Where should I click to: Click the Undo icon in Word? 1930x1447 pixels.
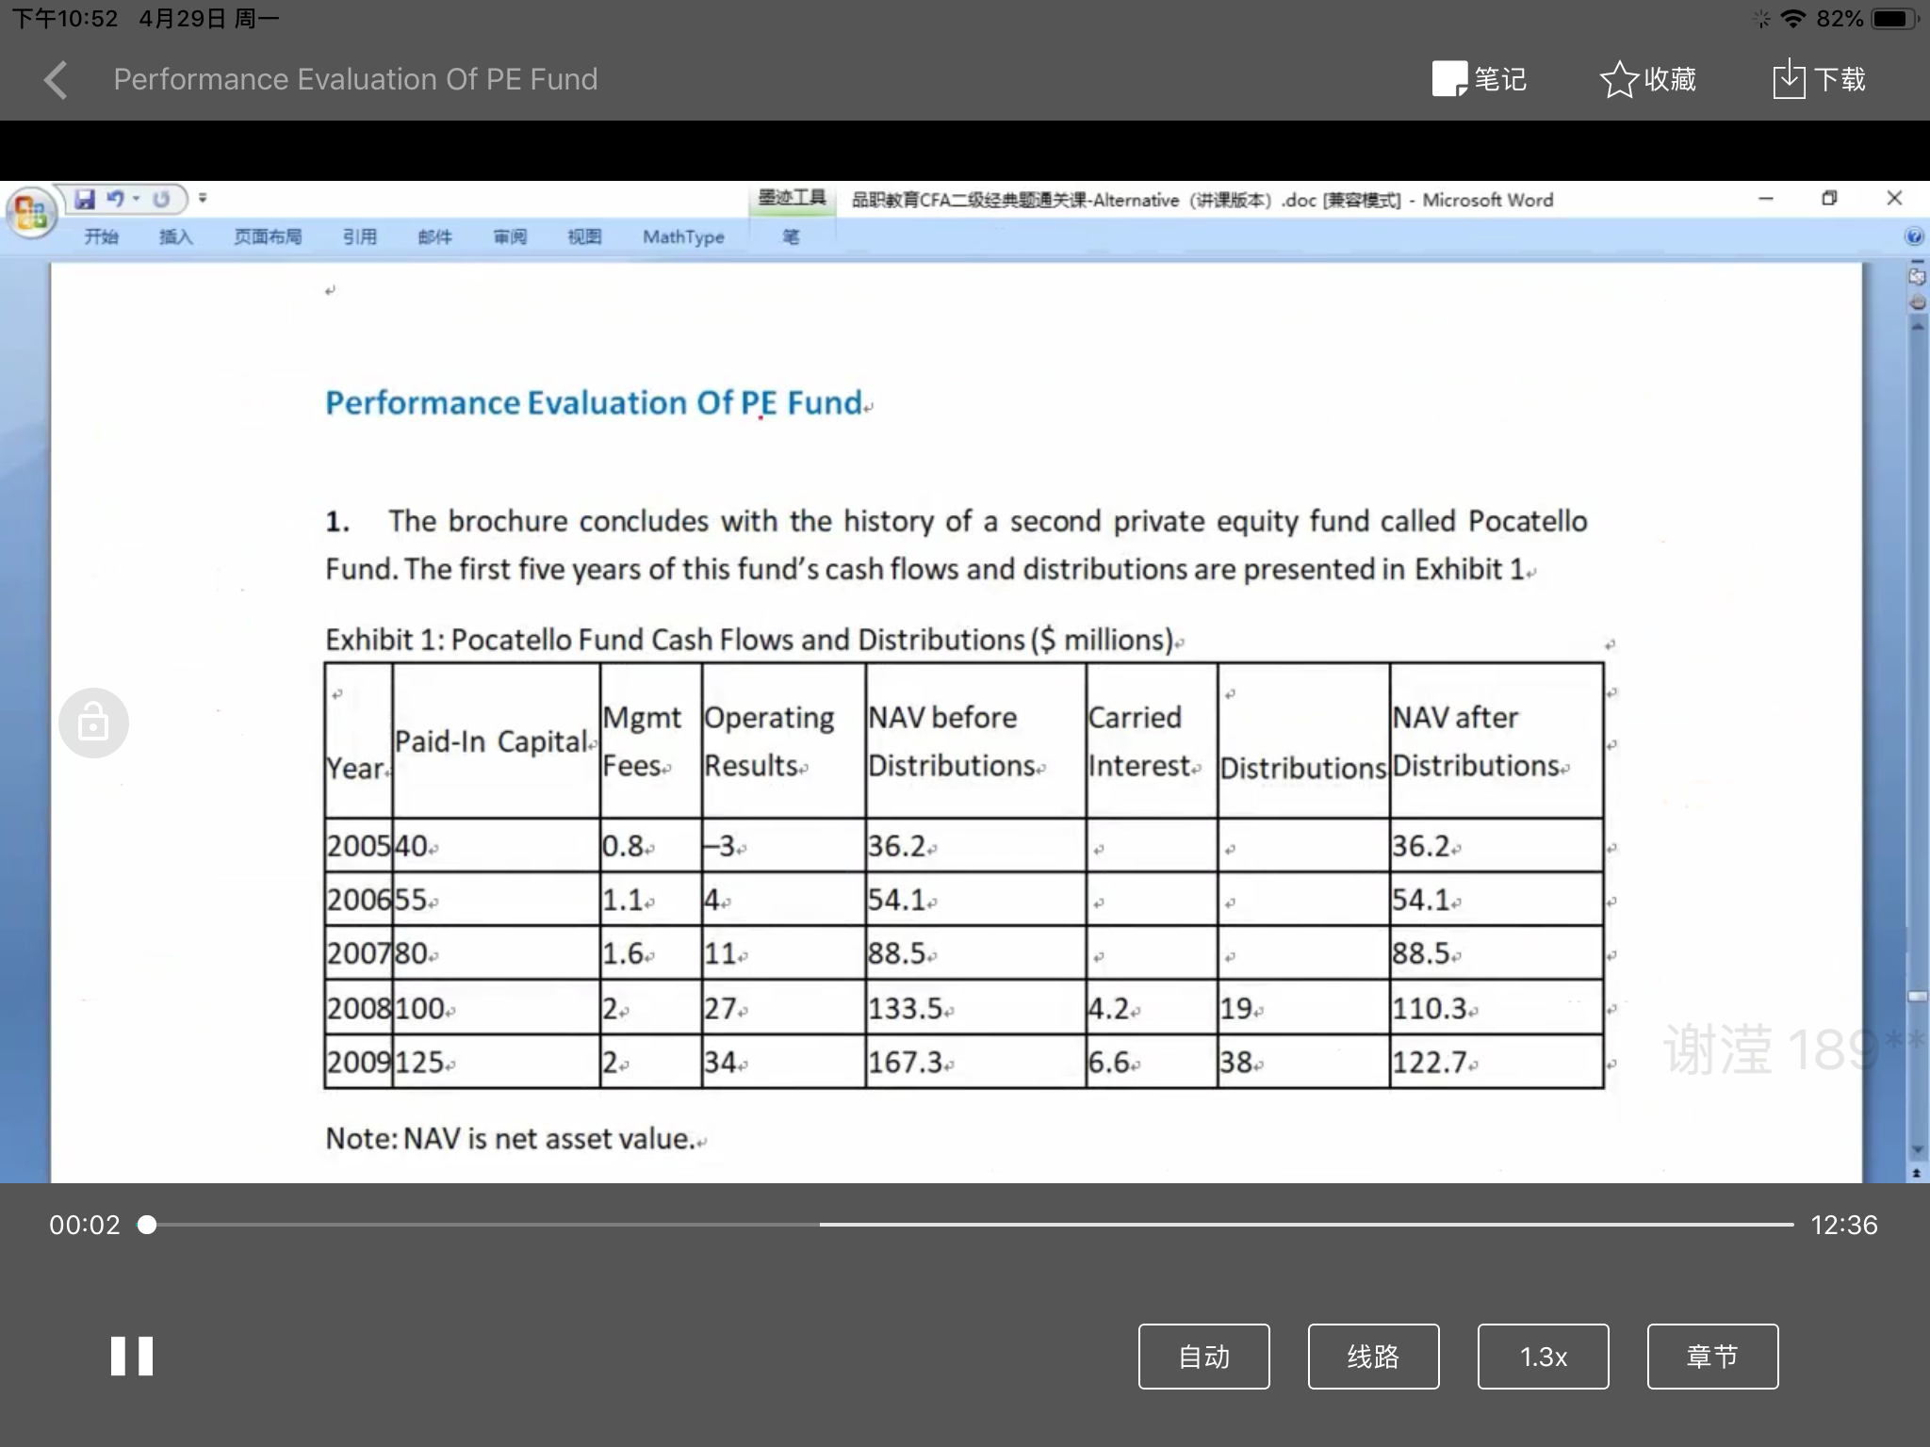(116, 199)
